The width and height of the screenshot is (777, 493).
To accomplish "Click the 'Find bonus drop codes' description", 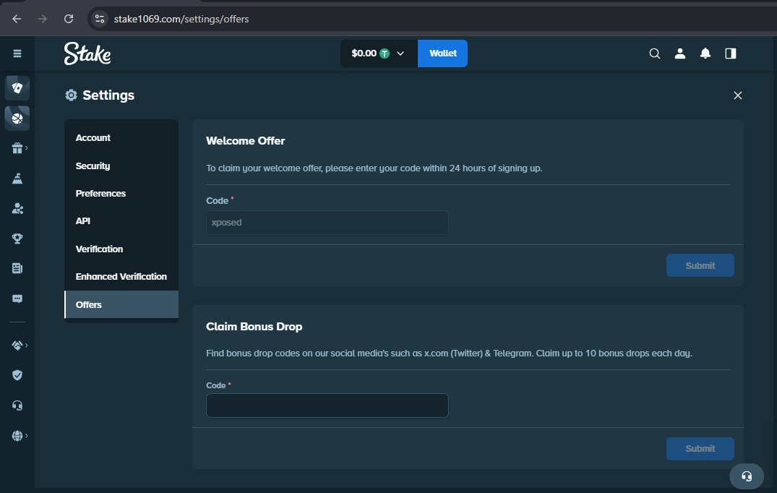I will (x=449, y=353).
